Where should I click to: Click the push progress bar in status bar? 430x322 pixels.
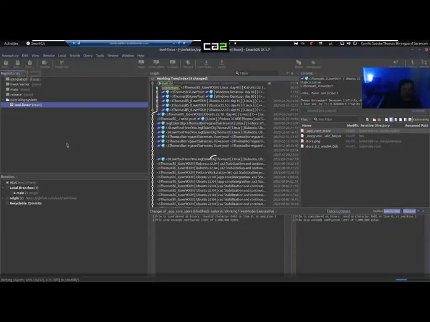pos(401,280)
